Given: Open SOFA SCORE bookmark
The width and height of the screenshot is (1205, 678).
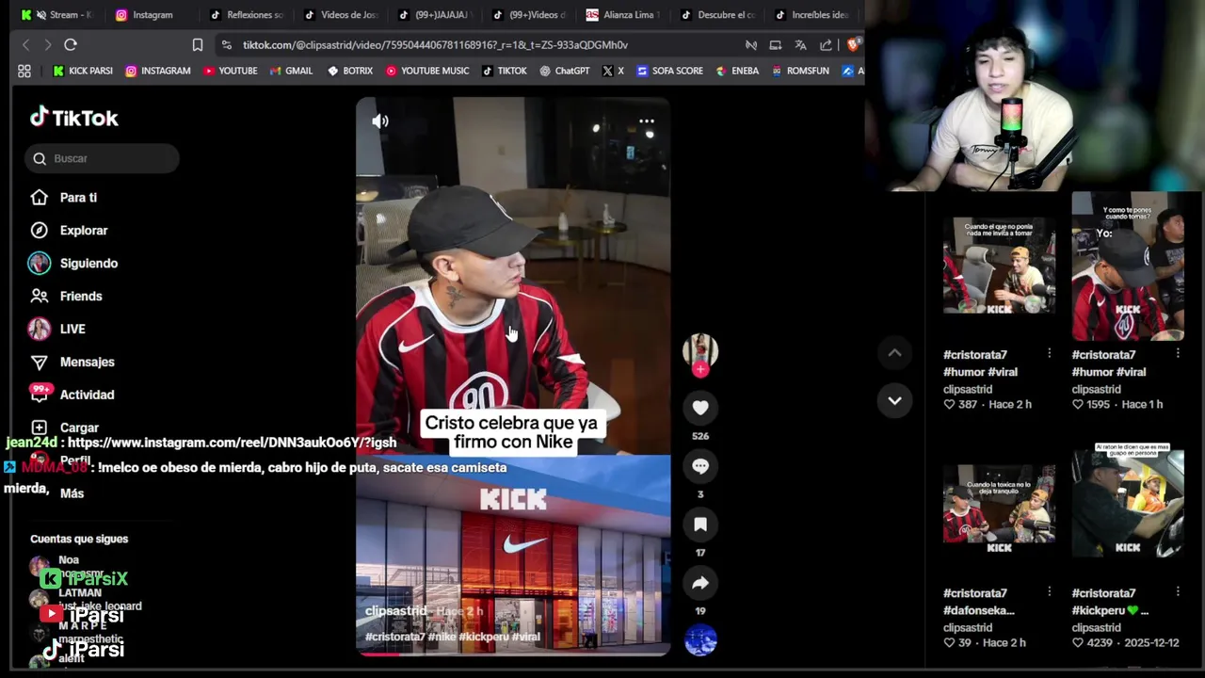Looking at the screenshot, I should click(669, 71).
